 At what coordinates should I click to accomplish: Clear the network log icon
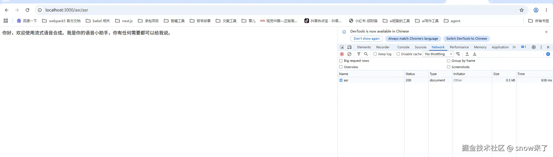coord(349,54)
